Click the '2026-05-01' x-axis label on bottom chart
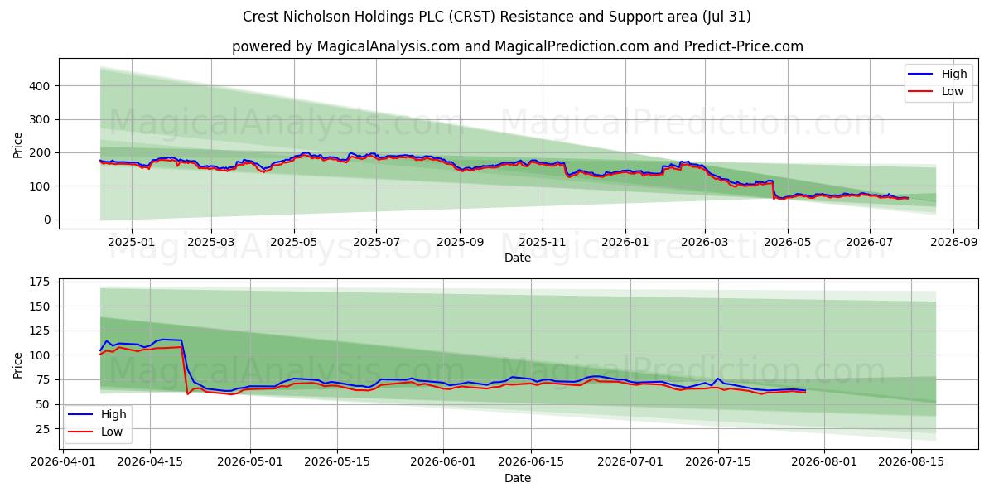Image resolution: width=994 pixels, height=497 pixels. coord(250,463)
